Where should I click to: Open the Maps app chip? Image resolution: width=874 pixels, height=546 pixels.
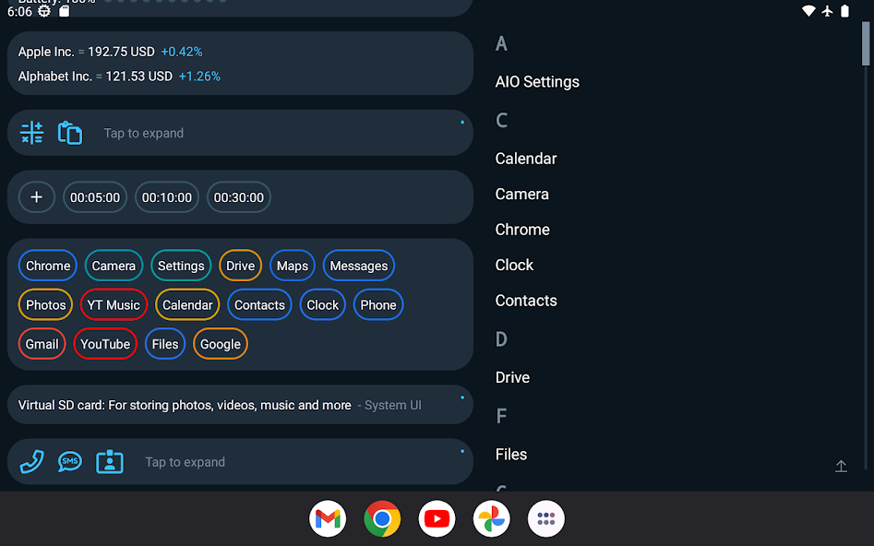coord(293,266)
